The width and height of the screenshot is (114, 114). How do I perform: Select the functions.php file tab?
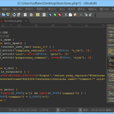tap(13, 21)
